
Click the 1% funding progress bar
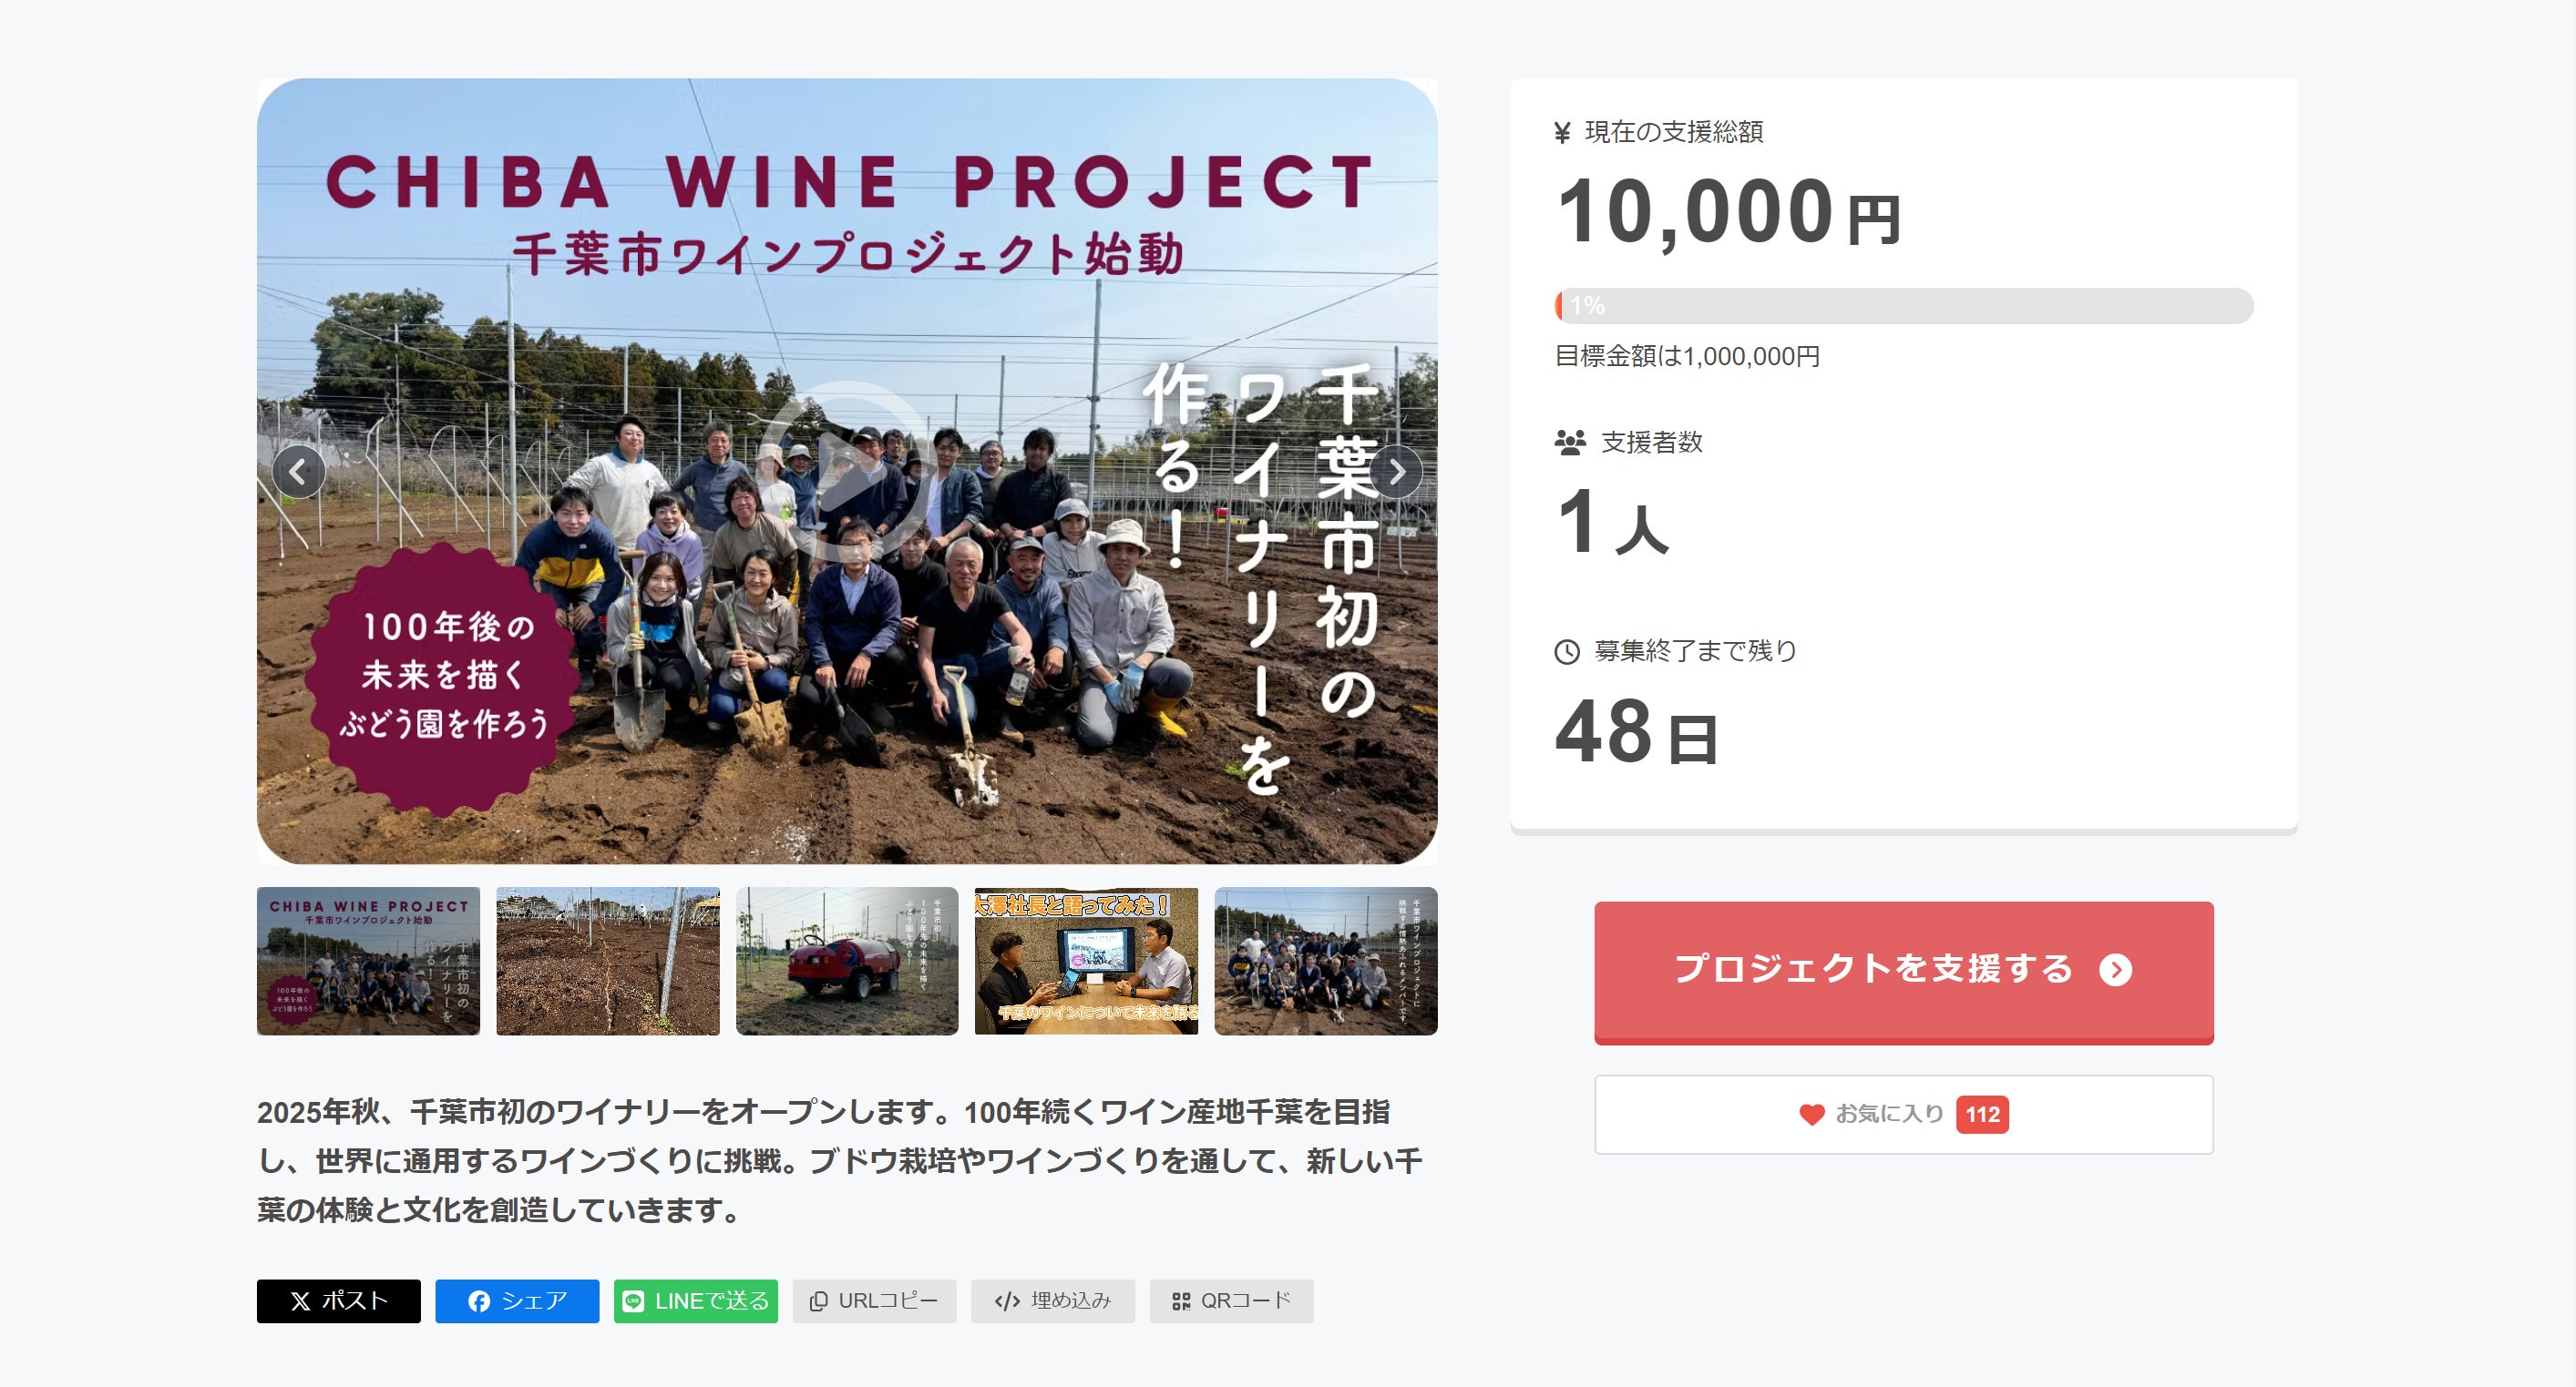tap(1903, 306)
